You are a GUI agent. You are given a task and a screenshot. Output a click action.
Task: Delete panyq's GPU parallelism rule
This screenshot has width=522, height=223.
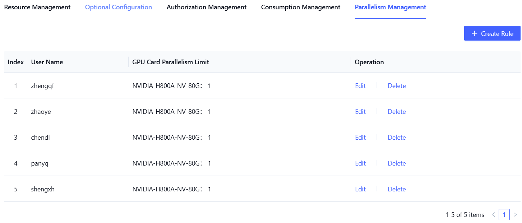(397, 163)
